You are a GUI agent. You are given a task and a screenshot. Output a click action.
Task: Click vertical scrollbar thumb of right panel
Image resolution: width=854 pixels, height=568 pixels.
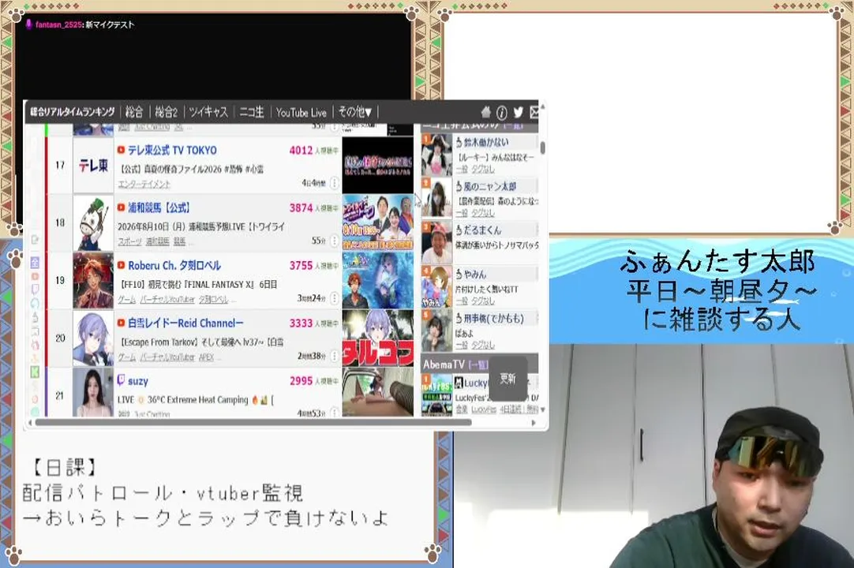coord(542,148)
